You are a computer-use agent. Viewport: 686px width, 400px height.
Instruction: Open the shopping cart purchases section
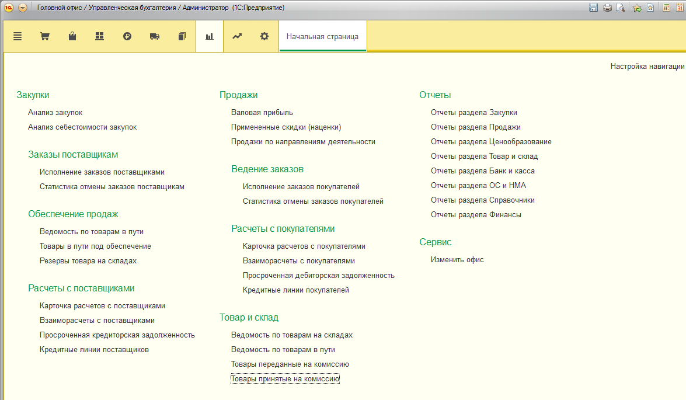tap(44, 36)
